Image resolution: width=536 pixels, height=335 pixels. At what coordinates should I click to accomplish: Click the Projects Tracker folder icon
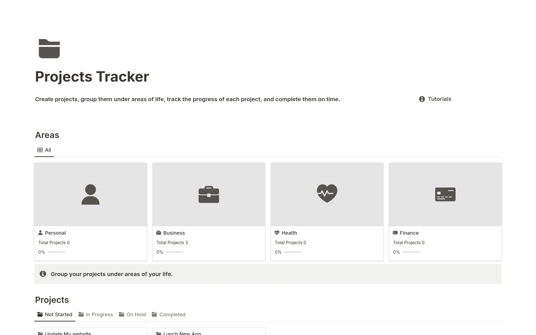pos(49,48)
